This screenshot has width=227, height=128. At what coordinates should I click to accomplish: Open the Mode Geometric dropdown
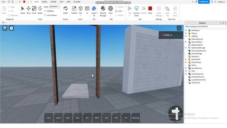tap(55, 6)
